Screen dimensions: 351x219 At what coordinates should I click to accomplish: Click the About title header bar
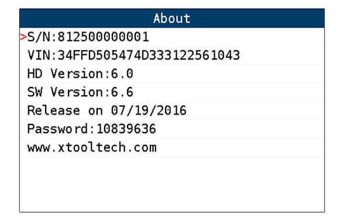172,18
